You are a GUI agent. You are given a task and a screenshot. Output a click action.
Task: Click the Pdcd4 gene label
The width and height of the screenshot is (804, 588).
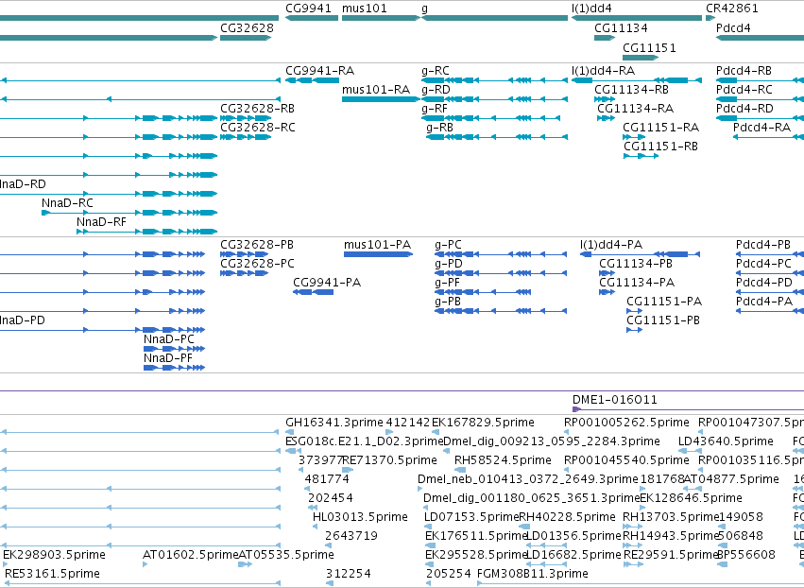click(733, 28)
